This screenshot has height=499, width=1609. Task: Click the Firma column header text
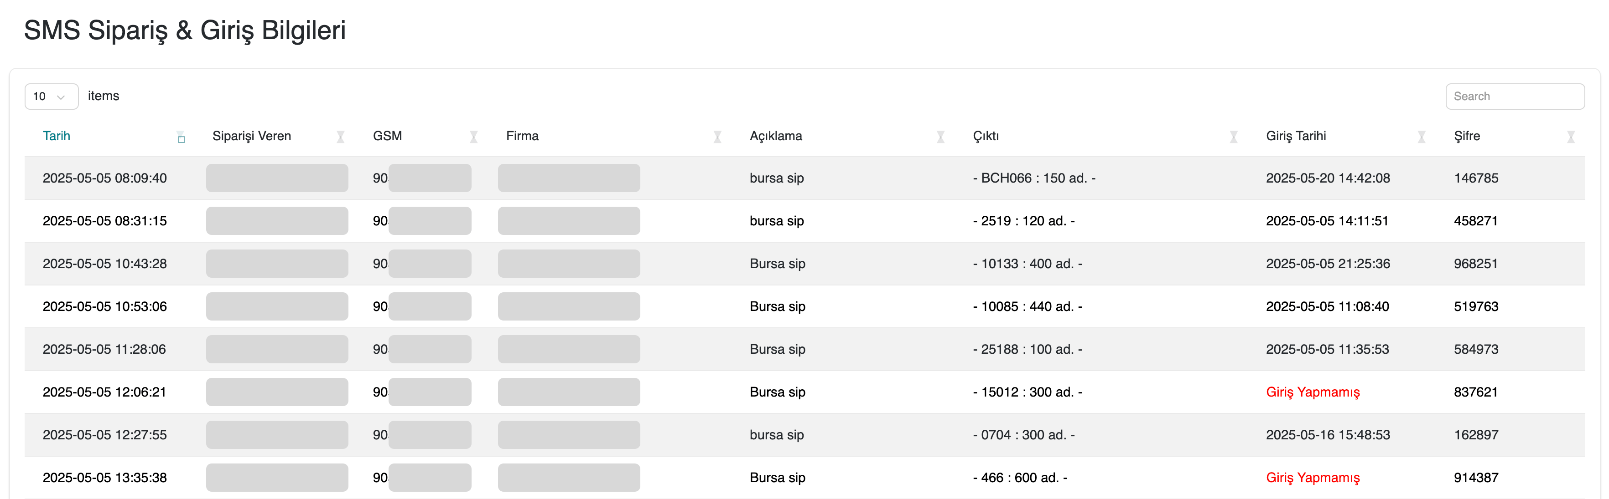point(522,136)
